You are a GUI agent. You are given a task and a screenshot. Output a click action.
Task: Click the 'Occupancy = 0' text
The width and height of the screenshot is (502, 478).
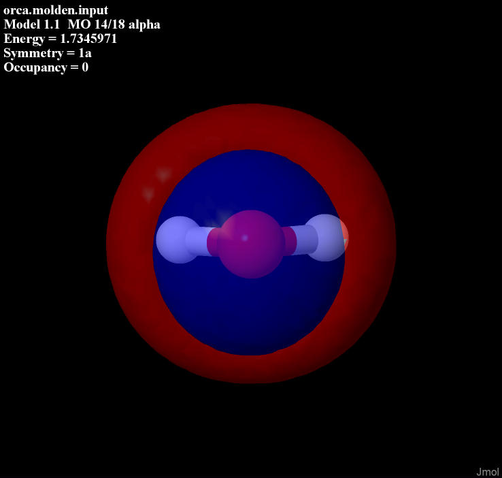tap(46, 67)
